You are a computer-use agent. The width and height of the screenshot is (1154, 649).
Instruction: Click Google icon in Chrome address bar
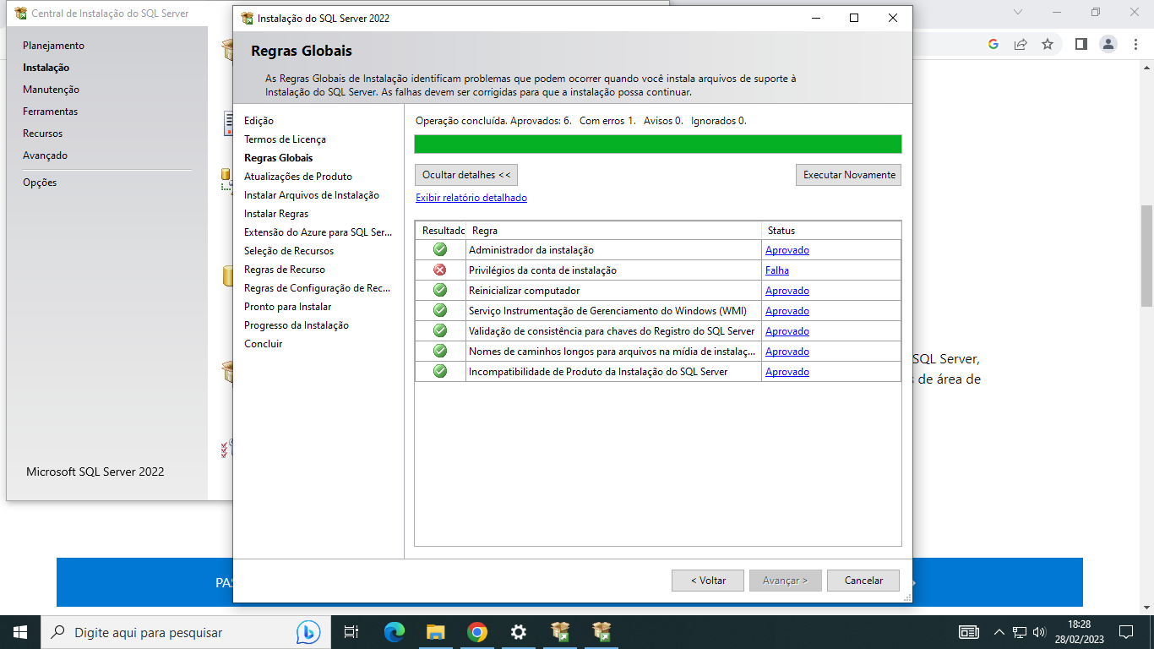point(993,44)
